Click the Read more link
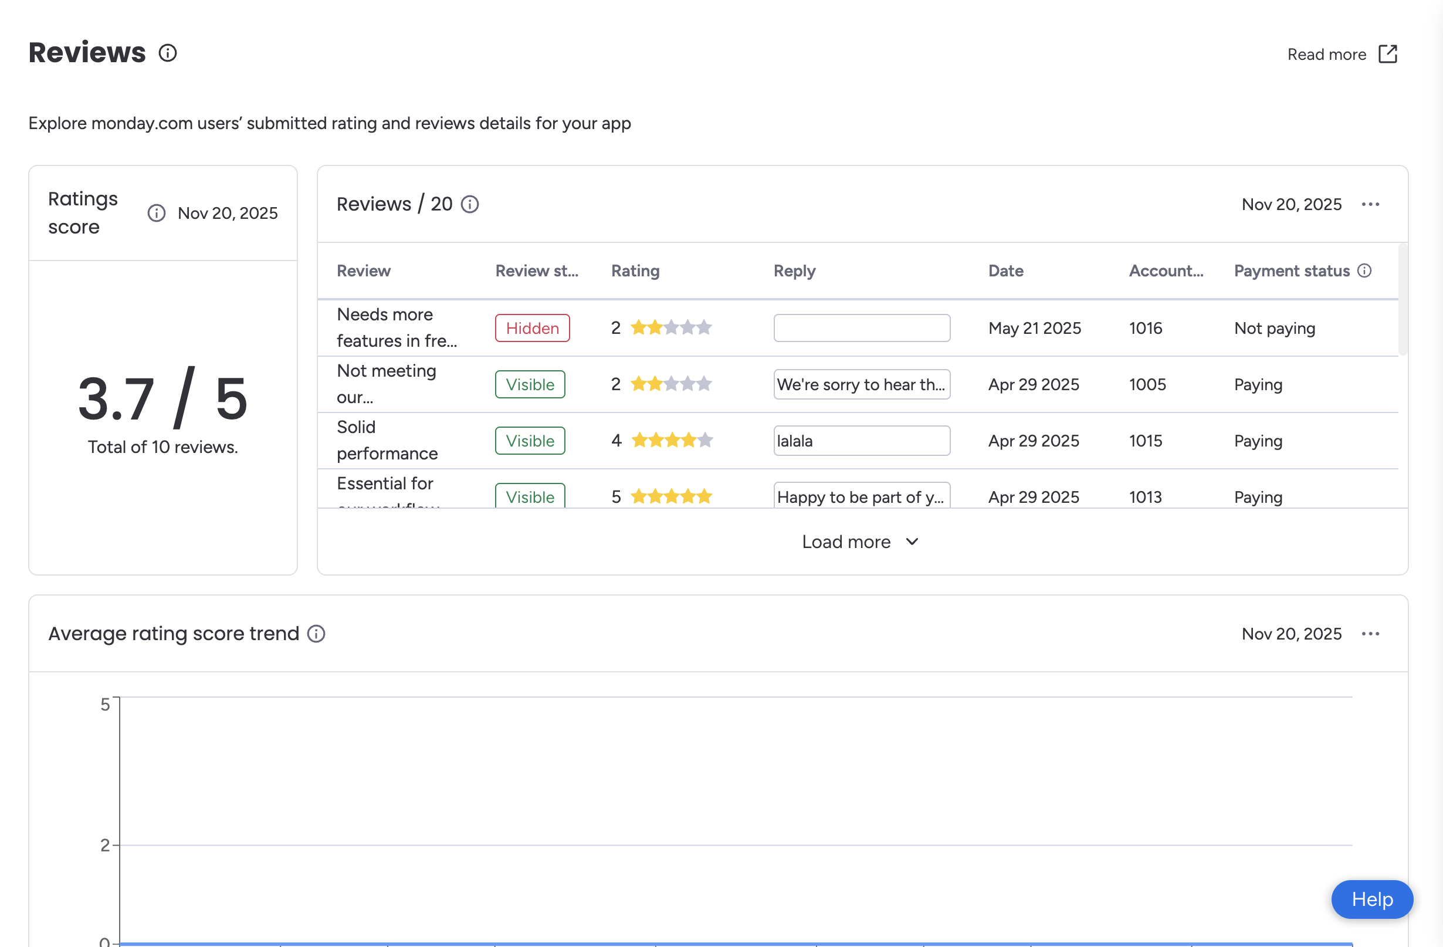The image size is (1443, 947). (1326, 55)
